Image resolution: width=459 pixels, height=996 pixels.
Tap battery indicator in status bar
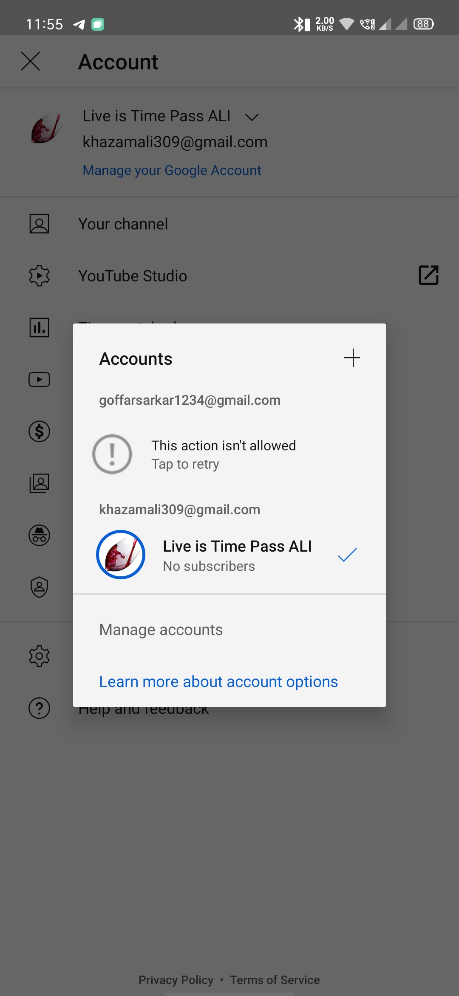pos(423,24)
